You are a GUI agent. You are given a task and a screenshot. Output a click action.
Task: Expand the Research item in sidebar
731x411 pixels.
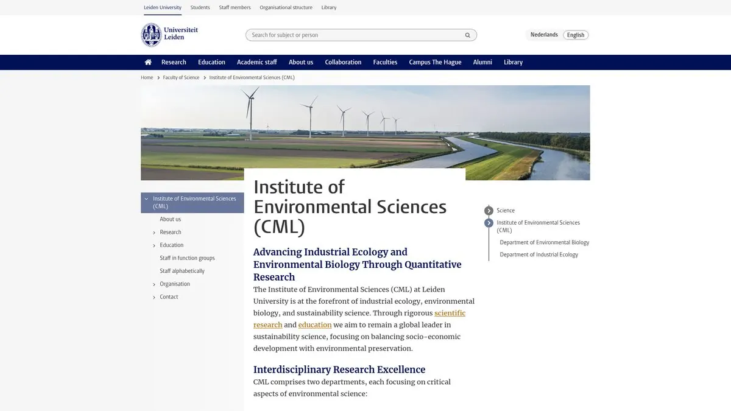(x=154, y=233)
